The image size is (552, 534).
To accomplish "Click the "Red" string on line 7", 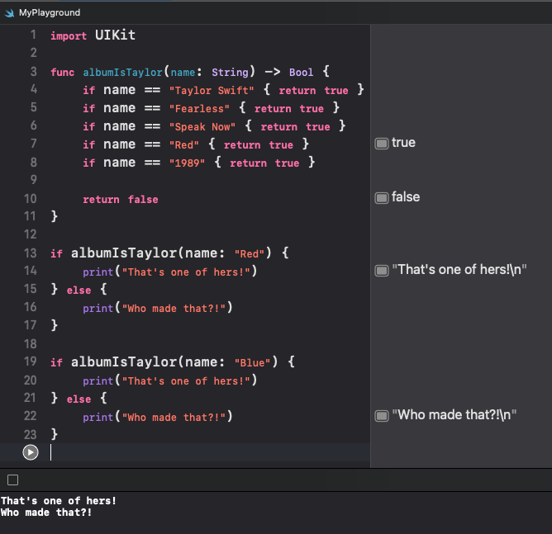I will click(x=183, y=145).
